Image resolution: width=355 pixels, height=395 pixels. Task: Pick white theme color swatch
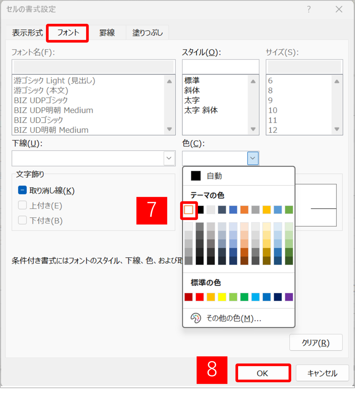coord(189,210)
